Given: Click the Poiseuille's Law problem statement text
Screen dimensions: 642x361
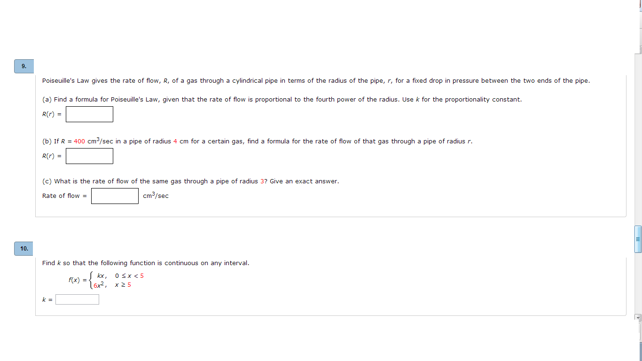Looking at the screenshot, I should tap(316, 81).
